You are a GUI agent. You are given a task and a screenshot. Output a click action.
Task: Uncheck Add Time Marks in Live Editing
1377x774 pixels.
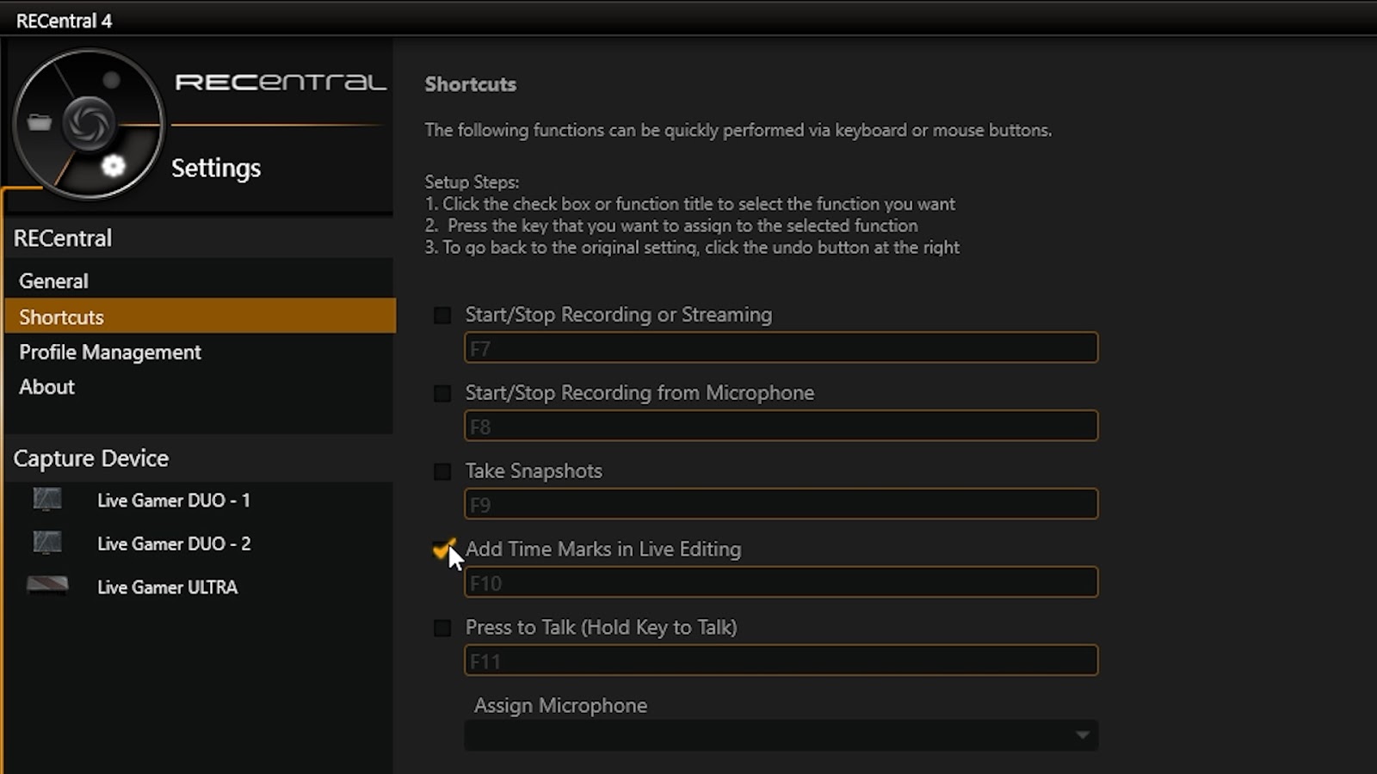442,550
